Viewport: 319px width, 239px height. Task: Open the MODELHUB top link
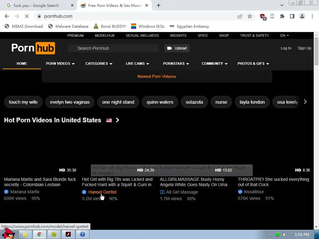[105, 35]
